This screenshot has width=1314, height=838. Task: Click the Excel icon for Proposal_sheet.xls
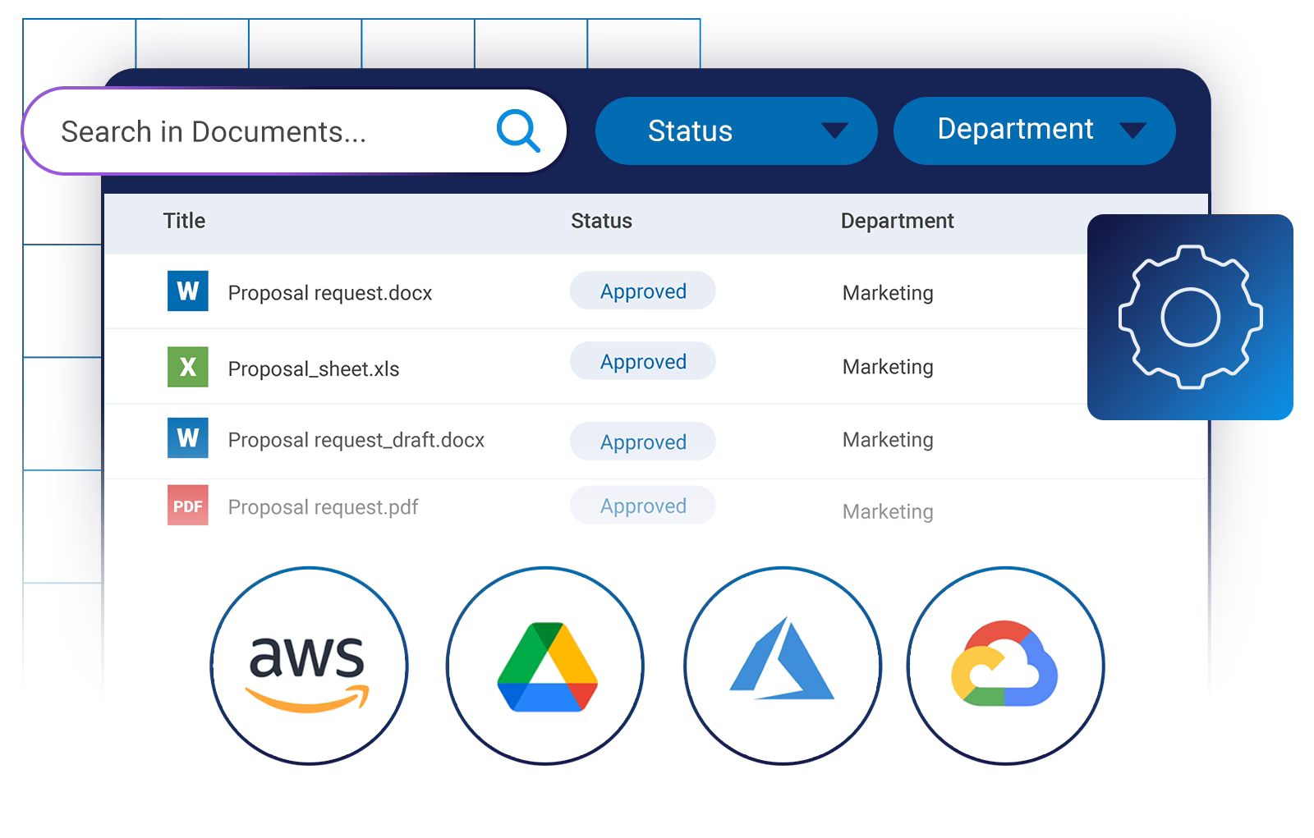tap(188, 367)
